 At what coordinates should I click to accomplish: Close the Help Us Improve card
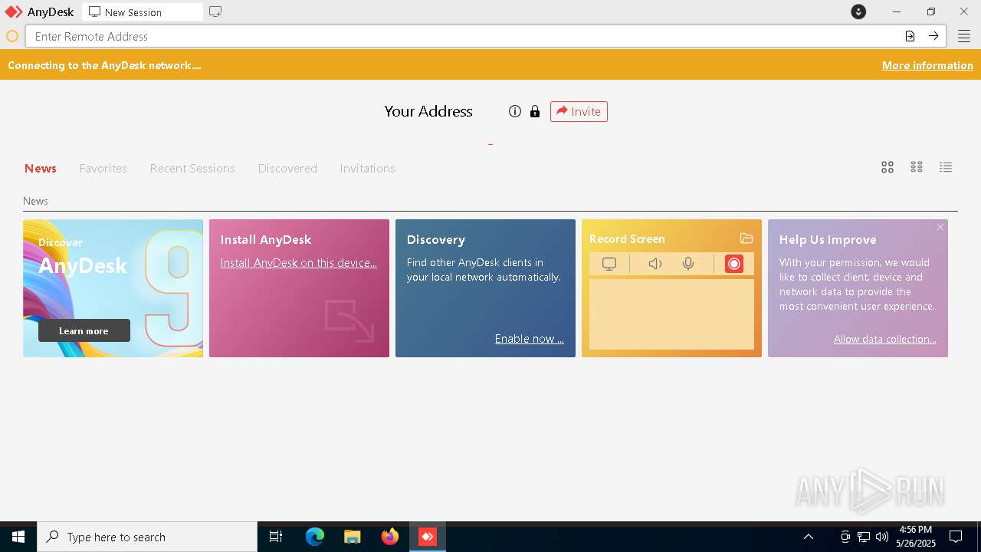(x=940, y=227)
